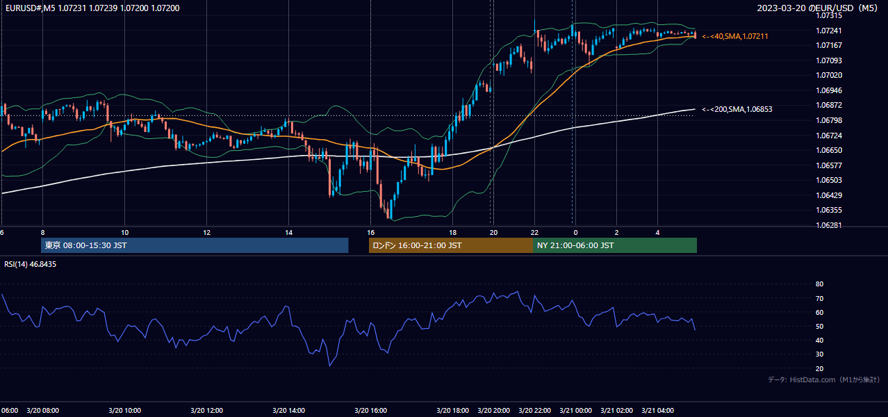Viewport: 888px width, 417px height.
Task: Click price axis value 1.06724
Action: click(829, 135)
